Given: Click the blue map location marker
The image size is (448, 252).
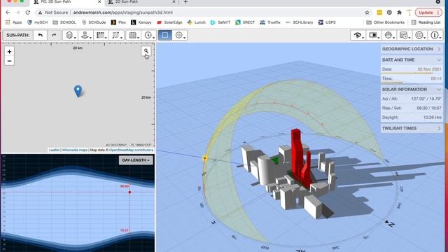Looking at the screenshot, I should point(78,91).
